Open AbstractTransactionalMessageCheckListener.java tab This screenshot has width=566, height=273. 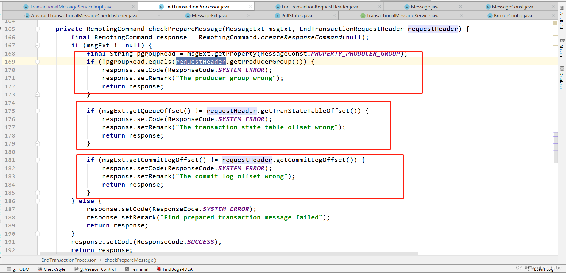84,15
